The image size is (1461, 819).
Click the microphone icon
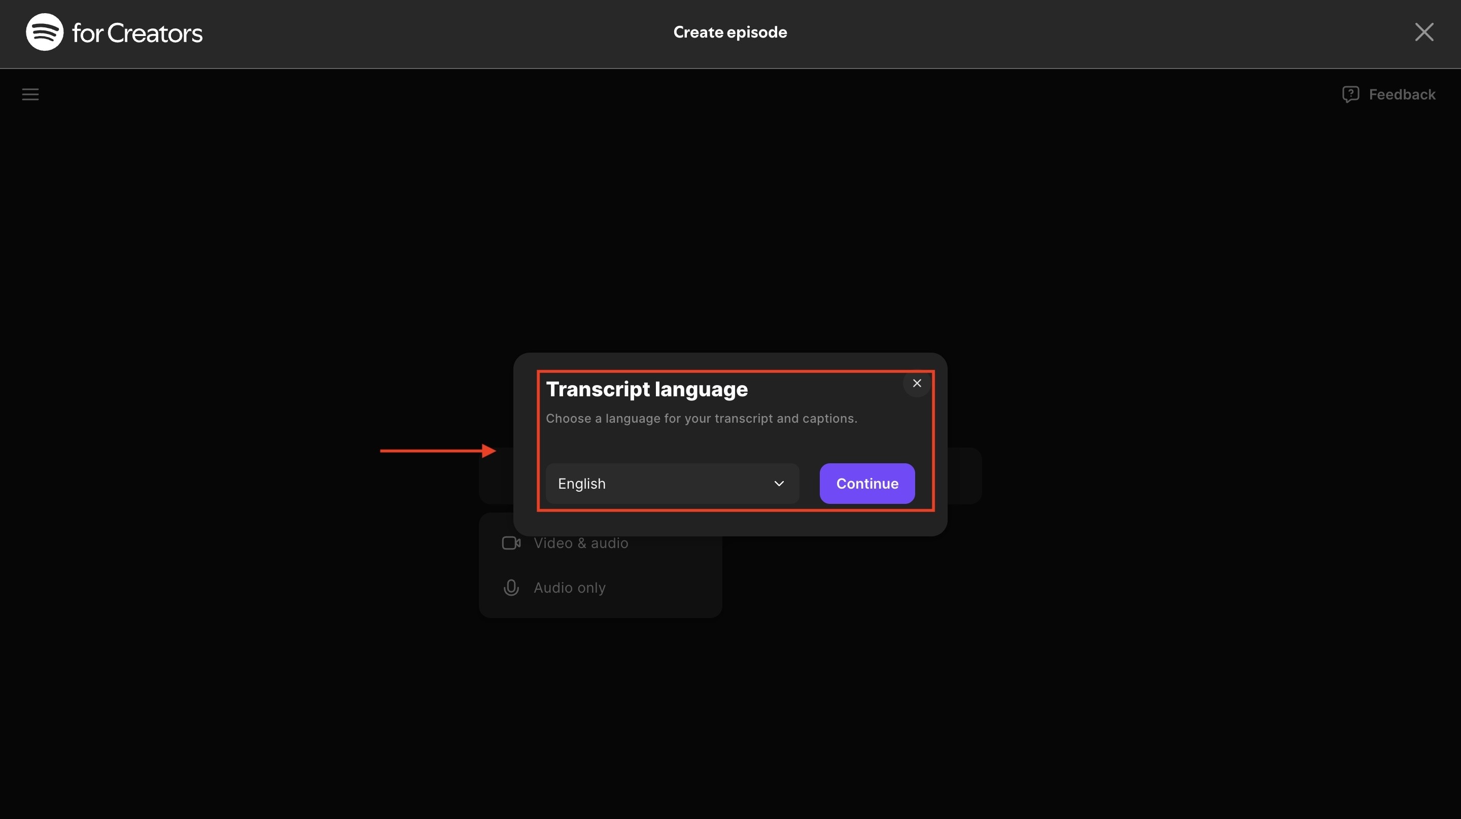click(x=511, y=588)
